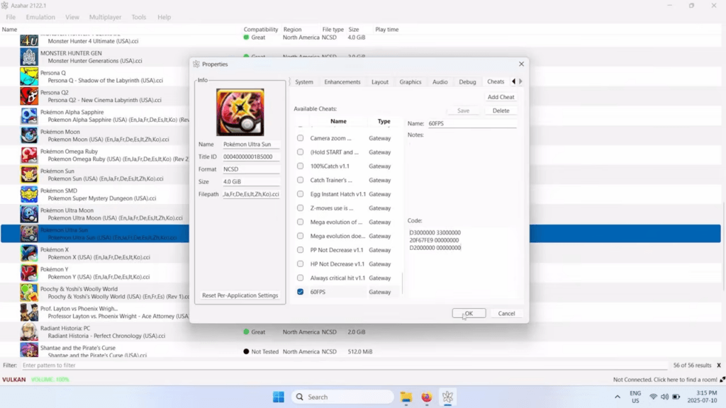
Task: Open the Multiplayer menu
Action: pos(105,17)
